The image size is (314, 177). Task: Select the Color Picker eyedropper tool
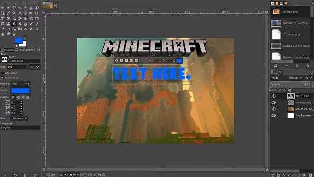(x=8, y=13)
